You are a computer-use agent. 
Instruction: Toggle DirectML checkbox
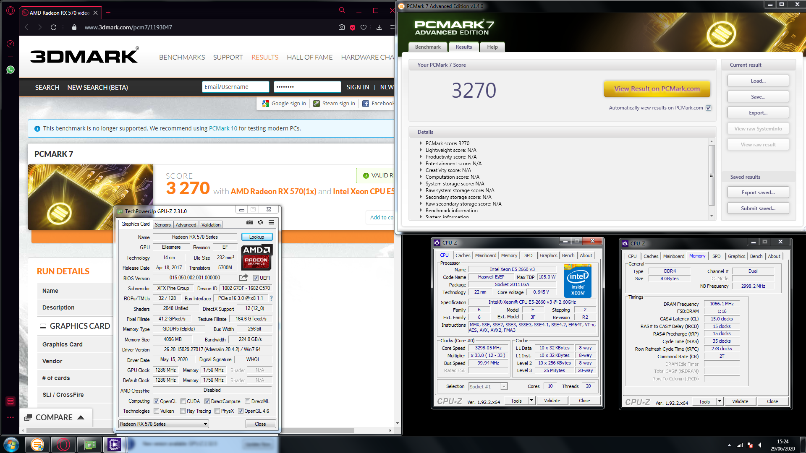tap(247, 401)
